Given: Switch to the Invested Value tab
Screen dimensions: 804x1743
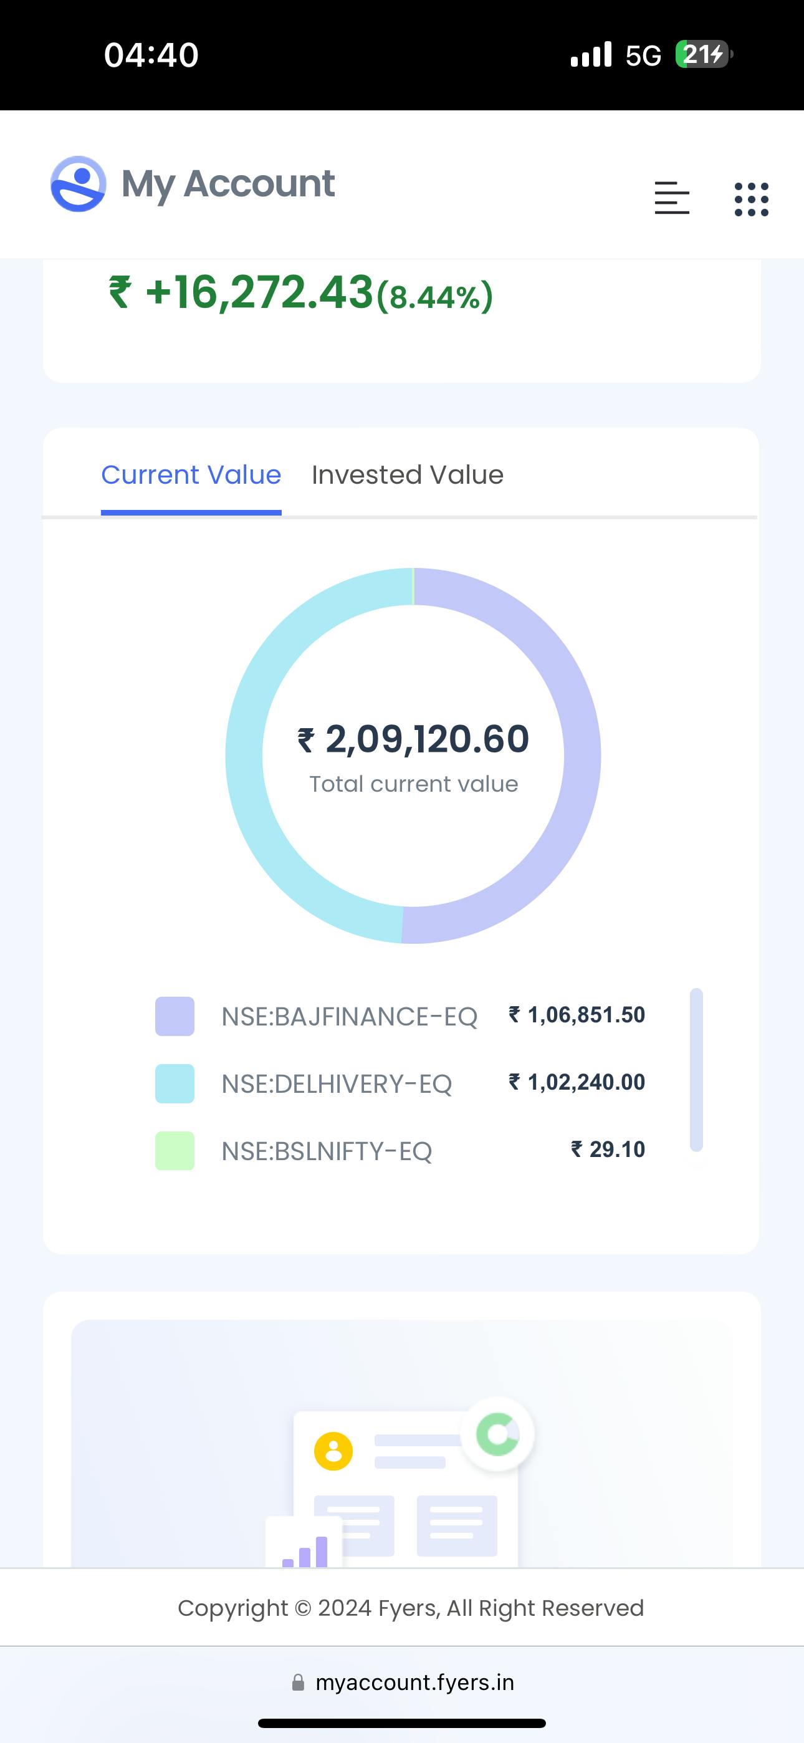Looking at the screenshot, I should [x=408, y=475].
